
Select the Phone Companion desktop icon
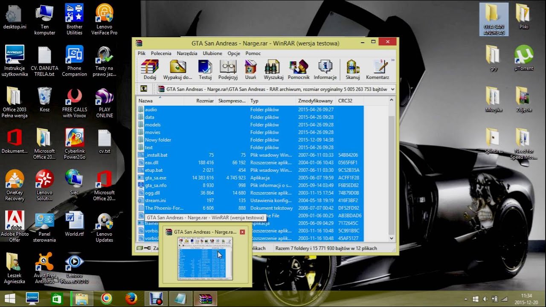(x=74, y=61)
